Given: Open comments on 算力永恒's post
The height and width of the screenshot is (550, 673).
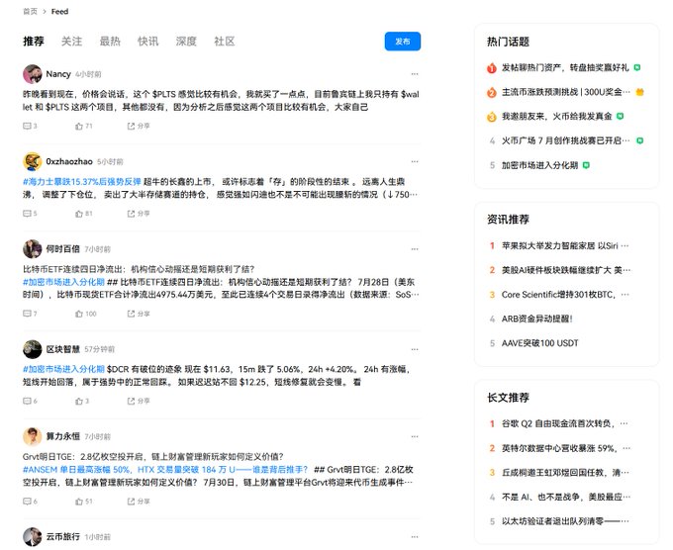Looking at the screenshot, I should coord(30,502).
